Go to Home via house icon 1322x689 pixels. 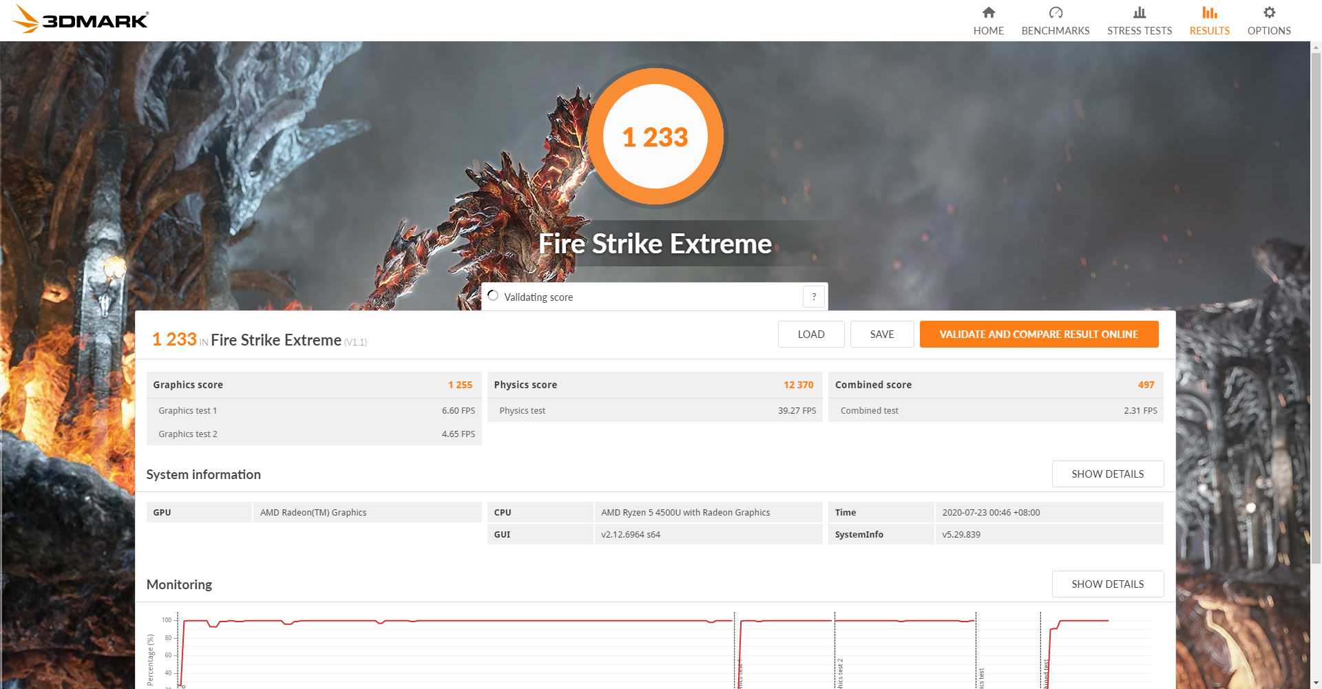(989, 12)
